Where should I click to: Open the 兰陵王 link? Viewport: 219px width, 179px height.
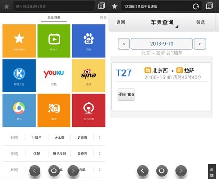37,138
